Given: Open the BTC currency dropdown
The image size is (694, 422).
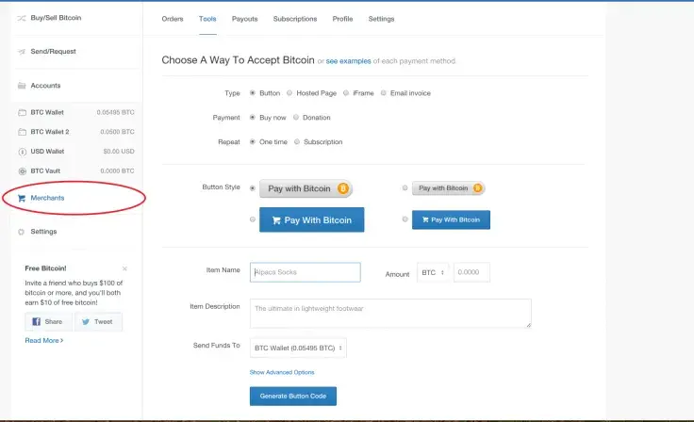Looking at the screenshot, I should coord(433,273).
